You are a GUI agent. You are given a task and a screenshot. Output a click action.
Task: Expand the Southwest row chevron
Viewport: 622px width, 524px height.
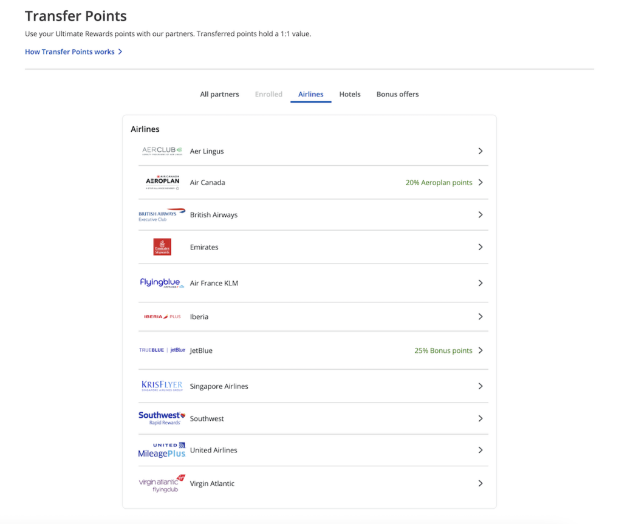(x=480, y=418)
